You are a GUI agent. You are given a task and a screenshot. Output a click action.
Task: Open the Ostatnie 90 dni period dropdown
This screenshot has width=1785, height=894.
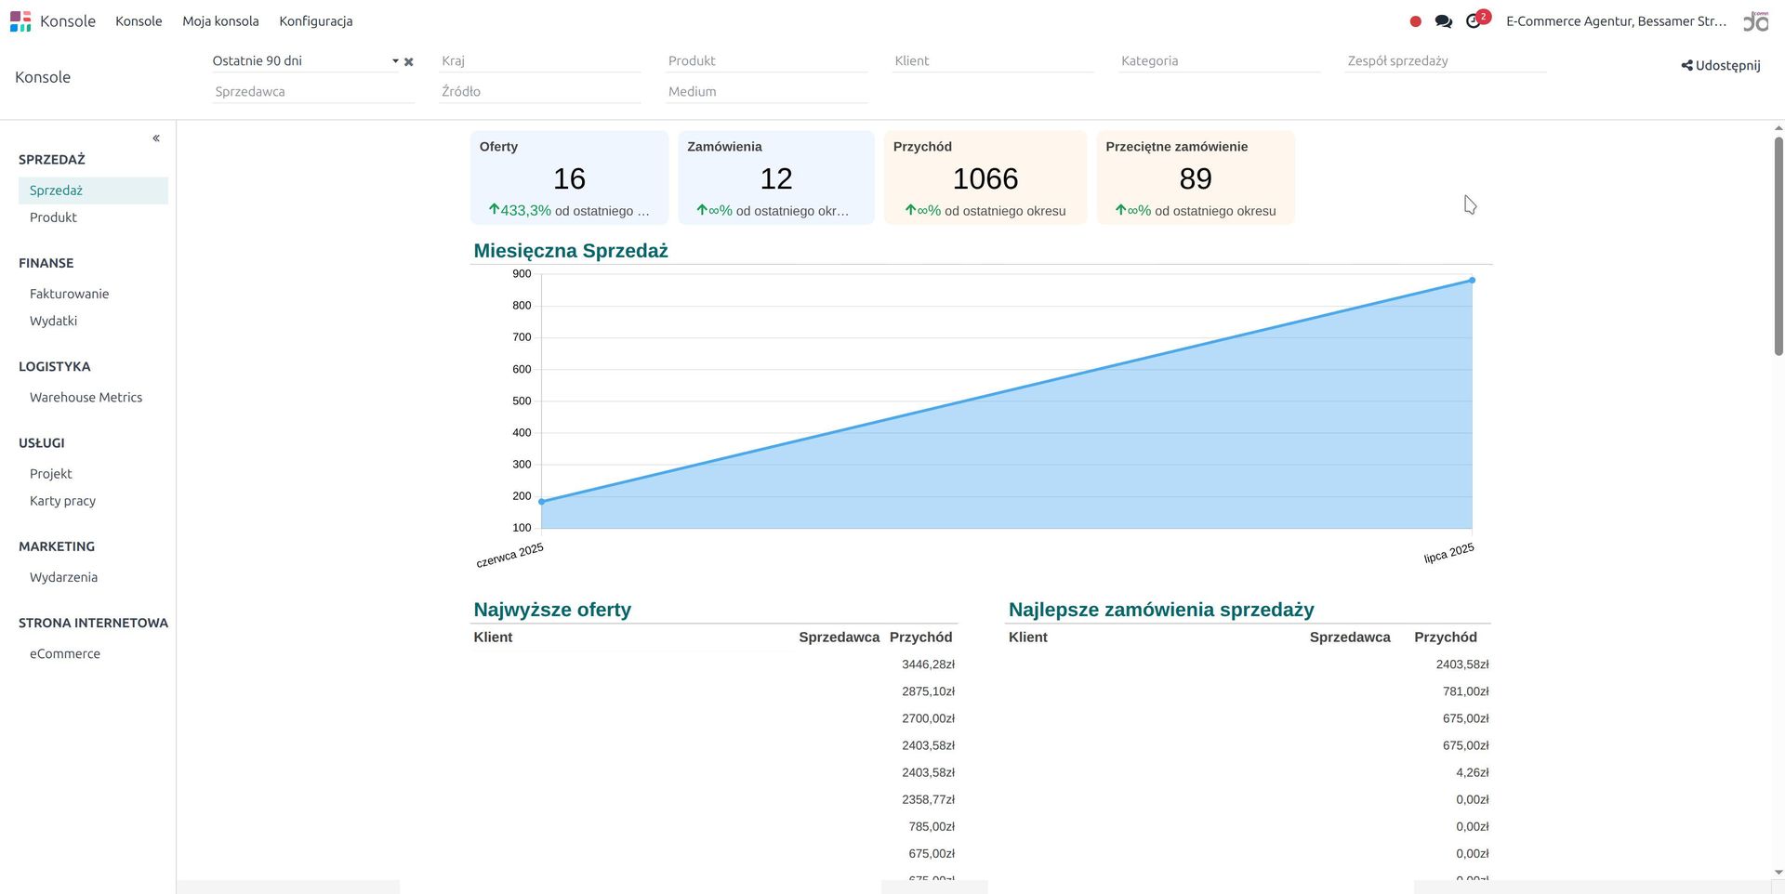point(305,61)
